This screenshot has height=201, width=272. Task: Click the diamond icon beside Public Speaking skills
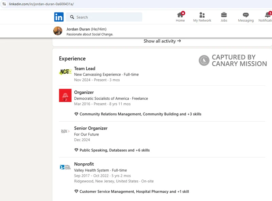coord(76,150)
